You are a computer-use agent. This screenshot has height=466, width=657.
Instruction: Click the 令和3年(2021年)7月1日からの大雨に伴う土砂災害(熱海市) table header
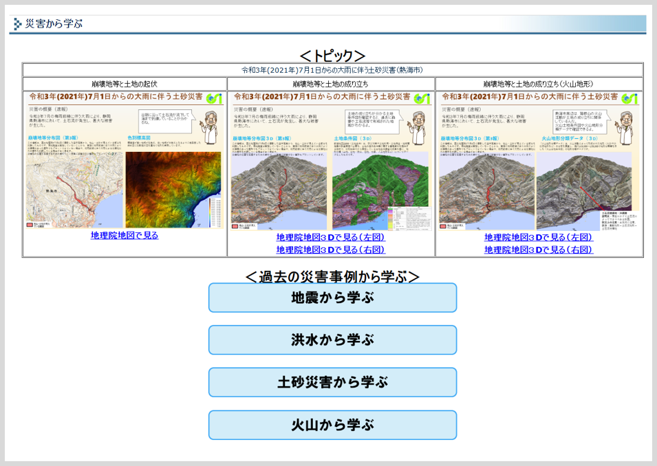coord(332,70)
